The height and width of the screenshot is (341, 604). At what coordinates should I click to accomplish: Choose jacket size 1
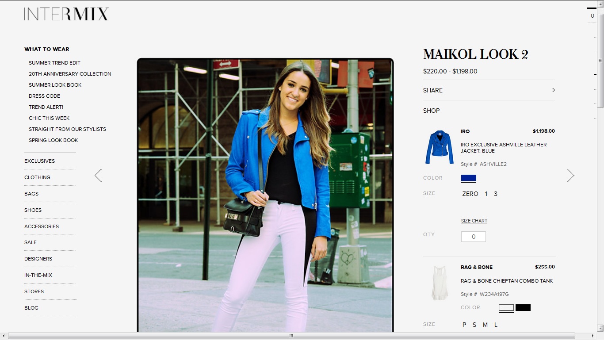[x=486, y=194]
